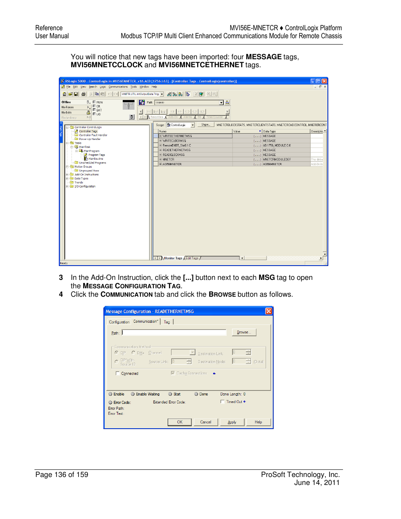
Task: Click the Destination Link stepper arrows
Action: point(248,352)
